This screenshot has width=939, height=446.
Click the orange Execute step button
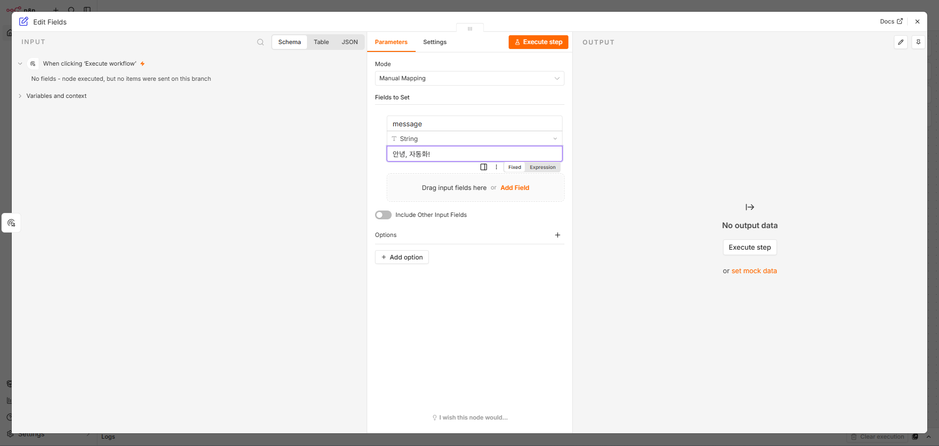[539, 42]
